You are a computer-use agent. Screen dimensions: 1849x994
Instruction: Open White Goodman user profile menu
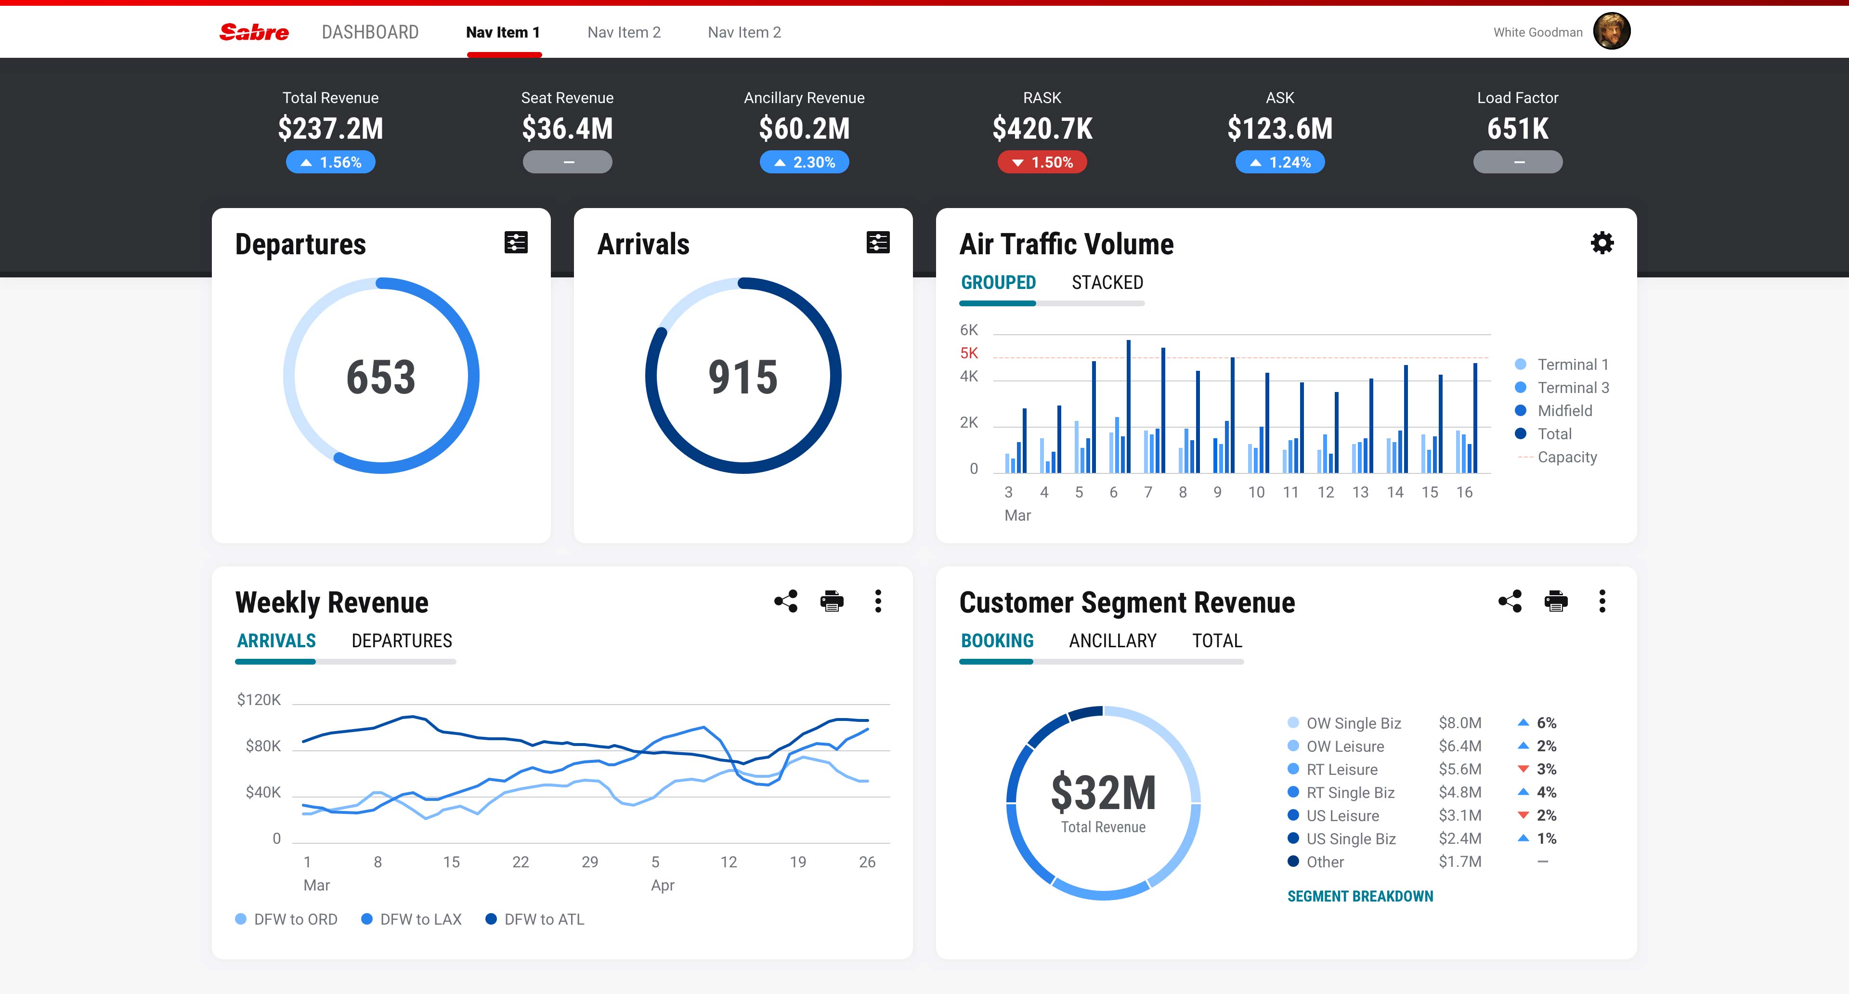(x=1612, y=32)
